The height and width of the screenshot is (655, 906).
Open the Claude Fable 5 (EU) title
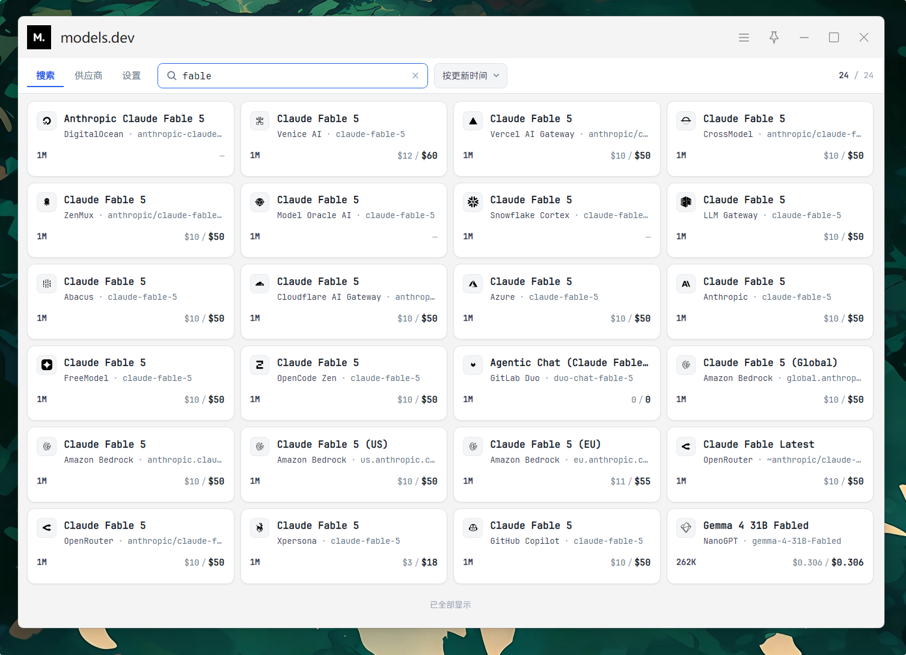(x=545, y=444)
